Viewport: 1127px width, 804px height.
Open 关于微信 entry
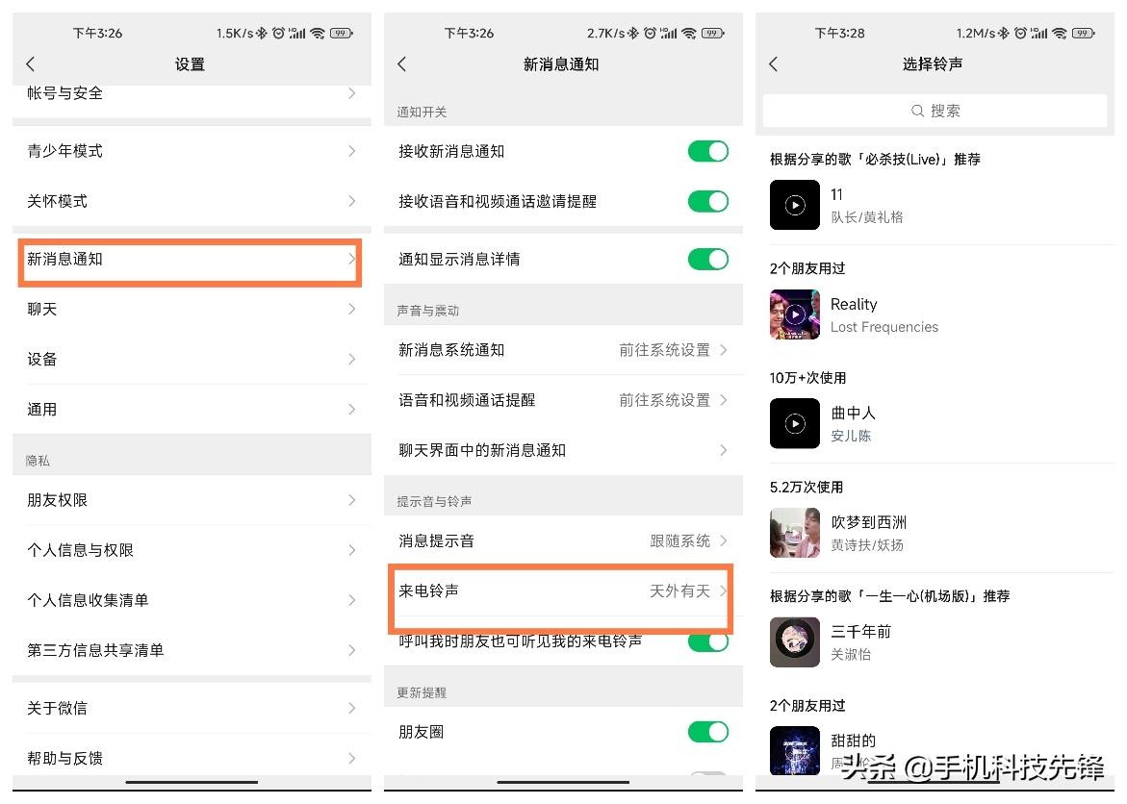pos(192,708)
